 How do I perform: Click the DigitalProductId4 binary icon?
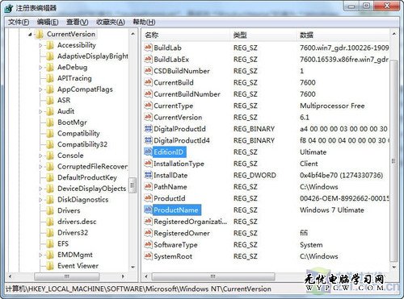[x=148, y=140]
